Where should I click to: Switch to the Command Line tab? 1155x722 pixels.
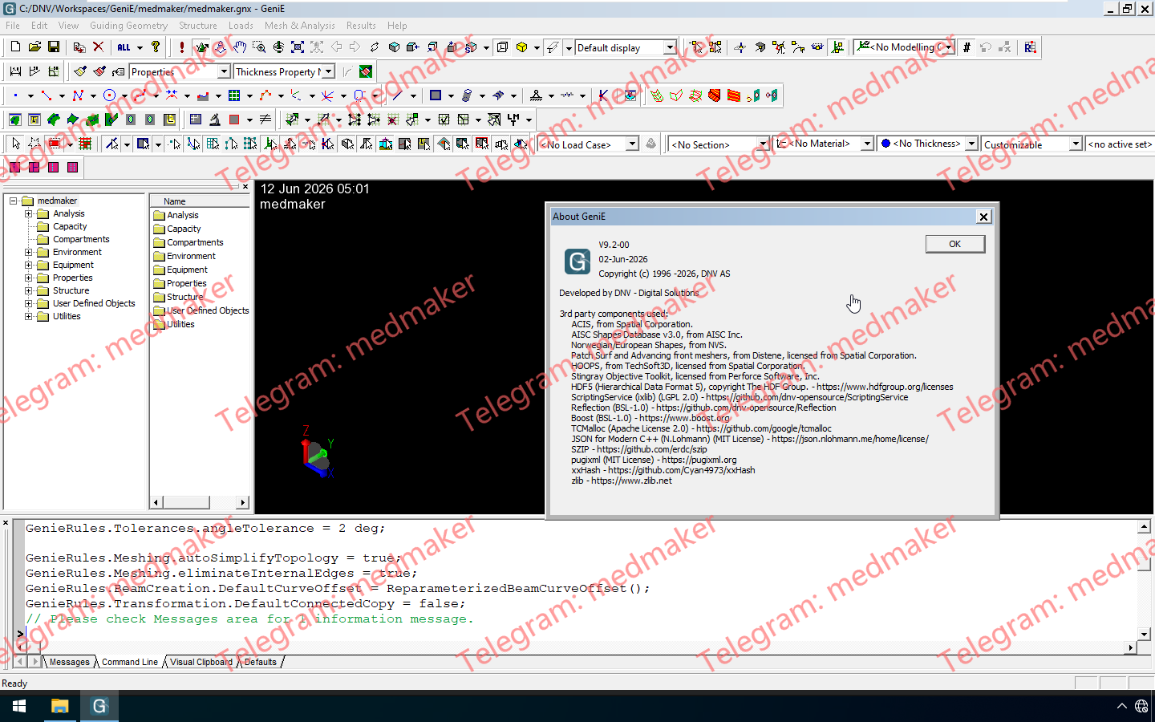pyautogui.click(x=130, y=662)
